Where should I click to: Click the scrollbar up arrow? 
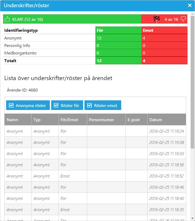coord(192,14)
